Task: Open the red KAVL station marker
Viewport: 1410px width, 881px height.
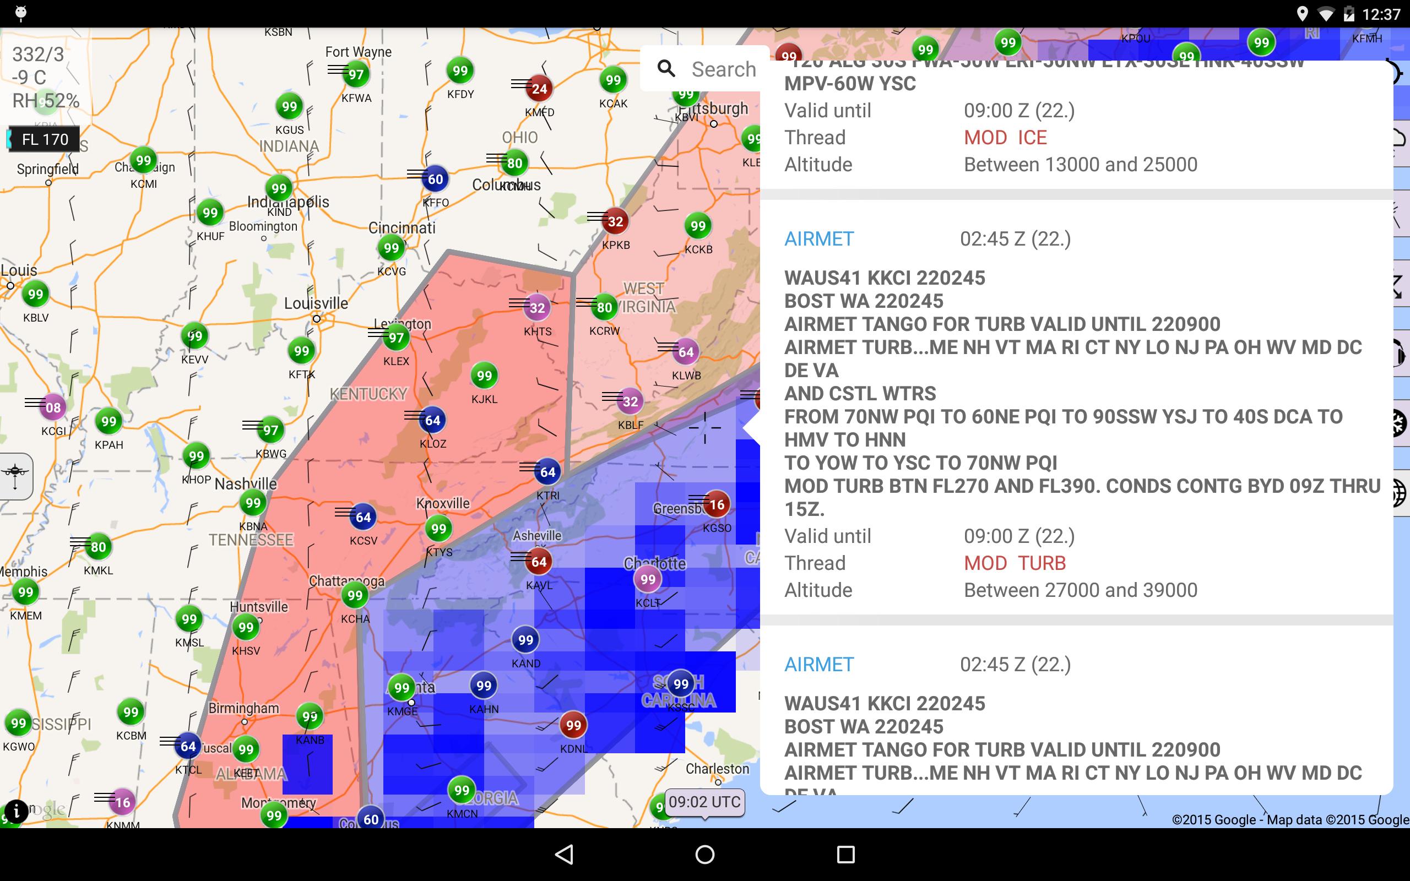Action: (539, 562)
